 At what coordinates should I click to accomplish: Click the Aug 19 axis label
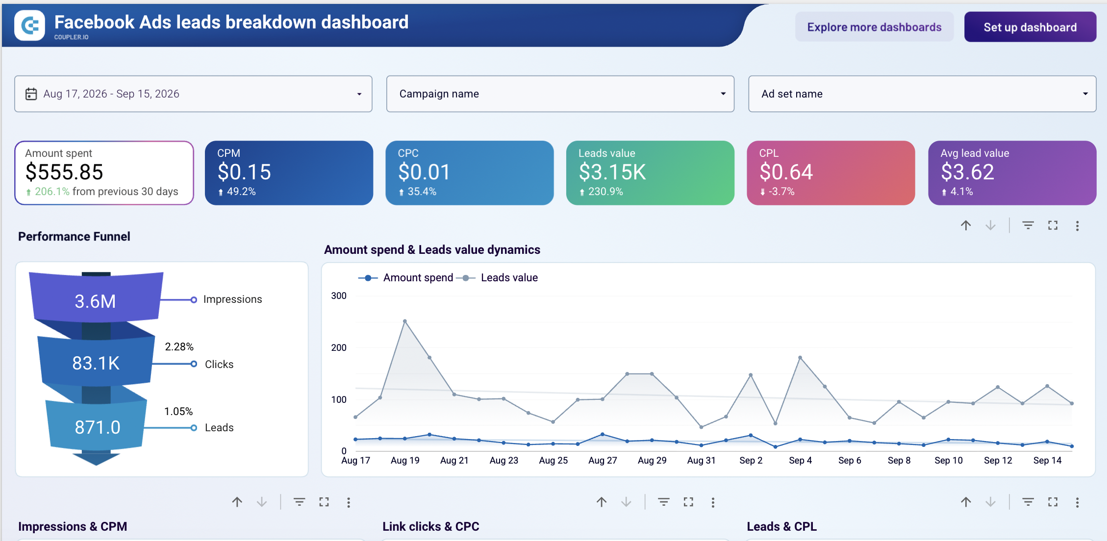click(x=405, y=461)
